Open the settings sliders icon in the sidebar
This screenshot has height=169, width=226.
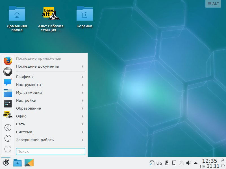coord(8,102)
